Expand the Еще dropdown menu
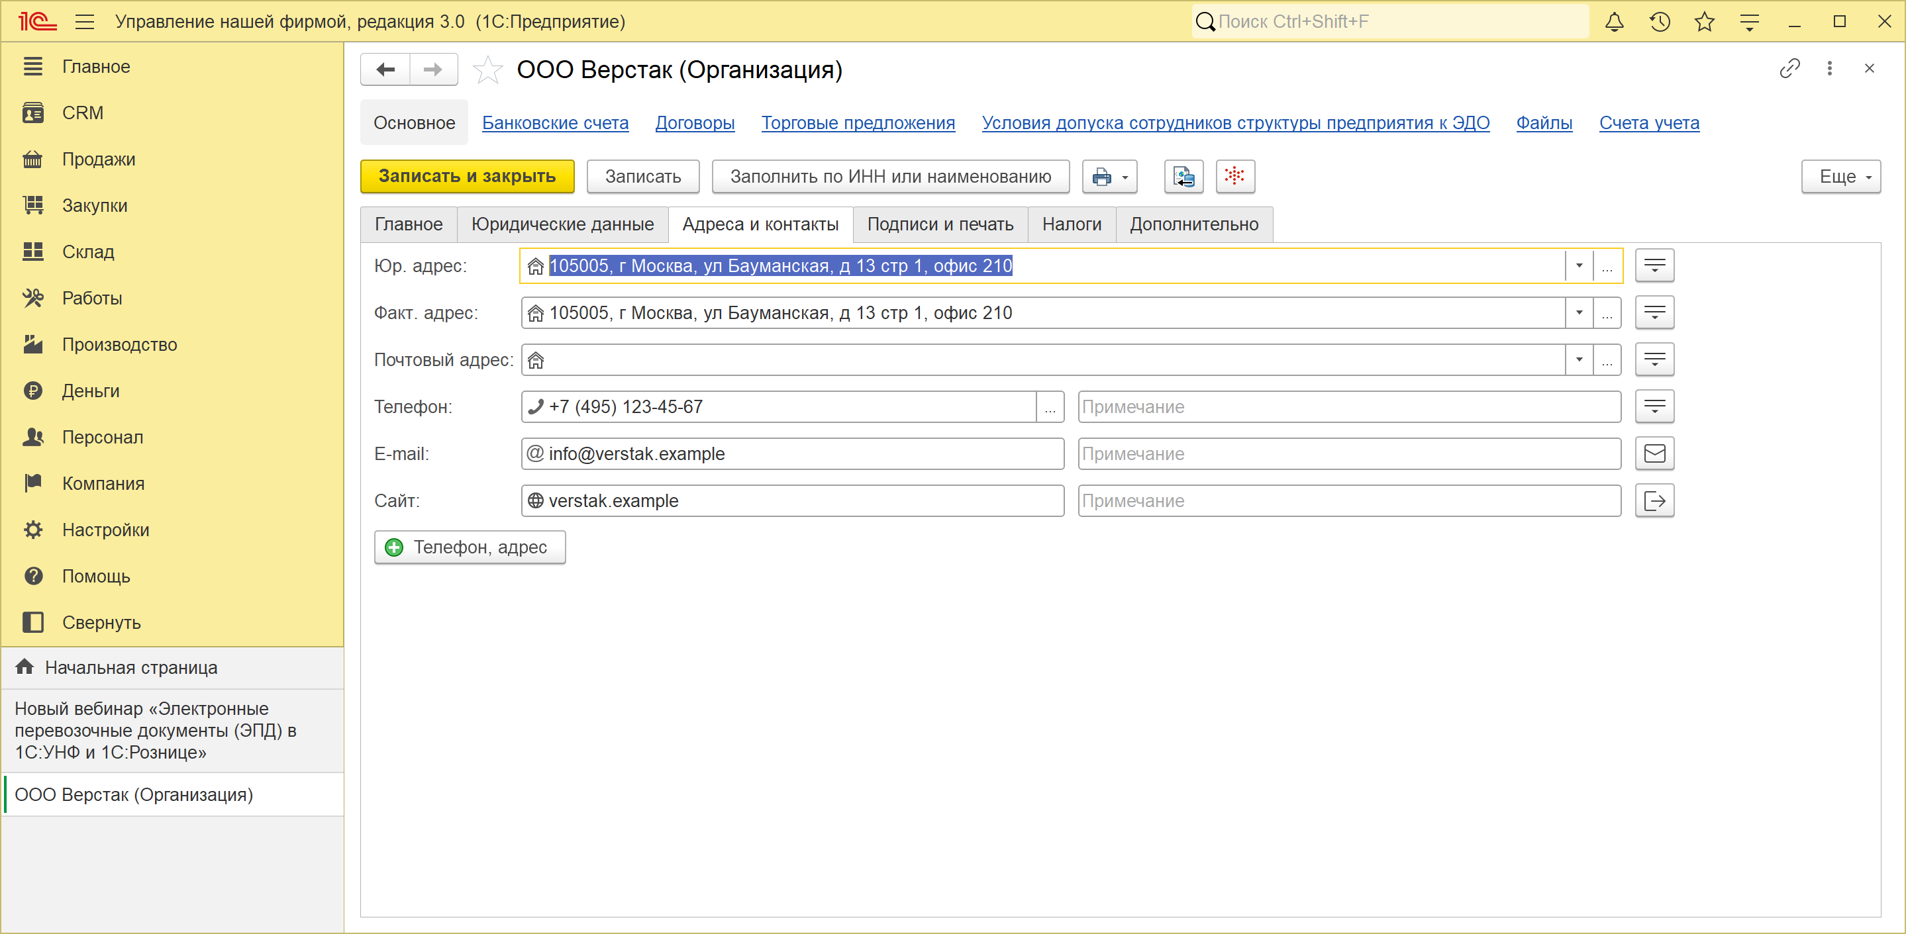1906x934 pixels. tap(1841, 177)
